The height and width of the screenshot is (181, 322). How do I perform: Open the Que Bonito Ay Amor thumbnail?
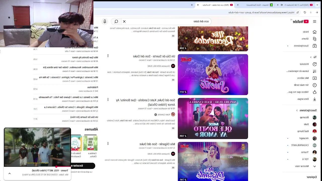pos(213,118)
